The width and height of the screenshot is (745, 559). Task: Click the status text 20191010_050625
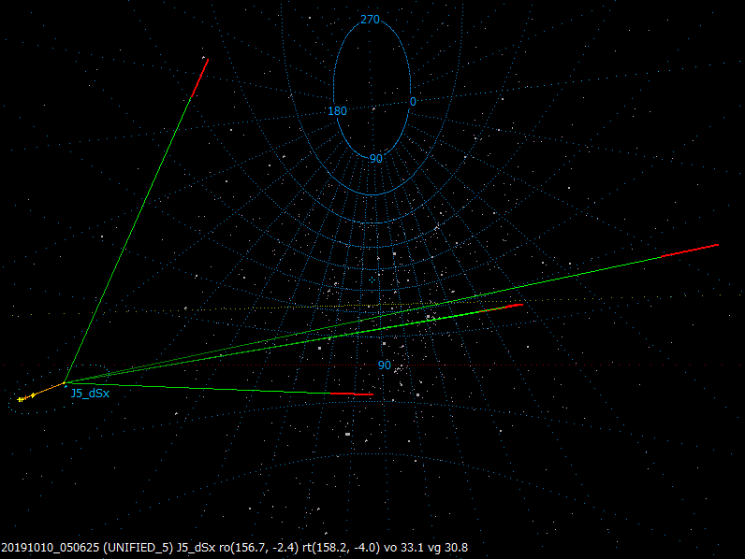(x=50, y=548)
